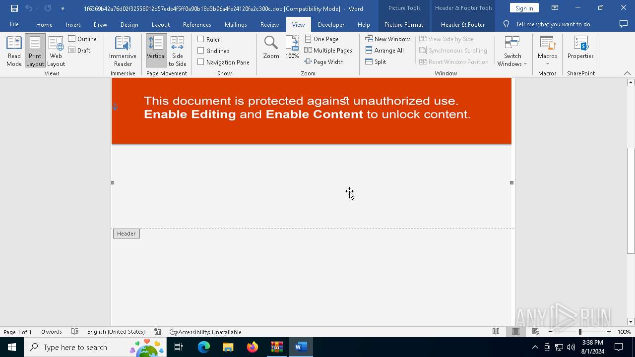Click English (United States) language
635x357 pixels.
point(116,332)
